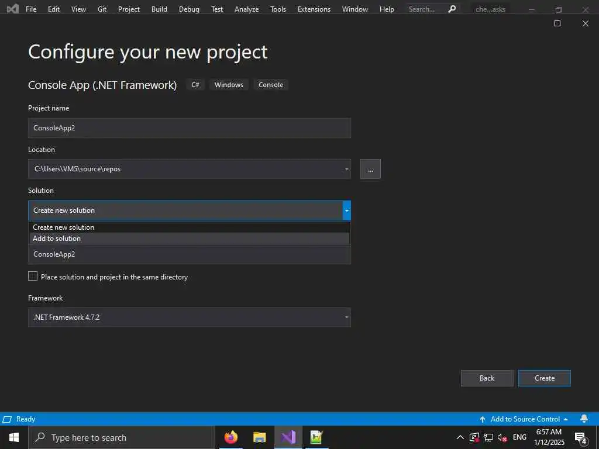Open the Debug menu
The image size is (599, 449).
coord(189,9)
